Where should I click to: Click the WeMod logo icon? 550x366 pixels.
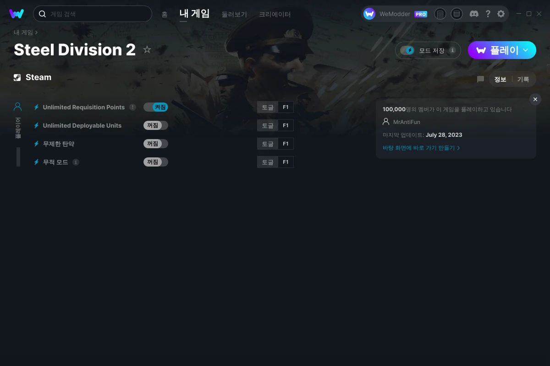(x=16, y=14)
